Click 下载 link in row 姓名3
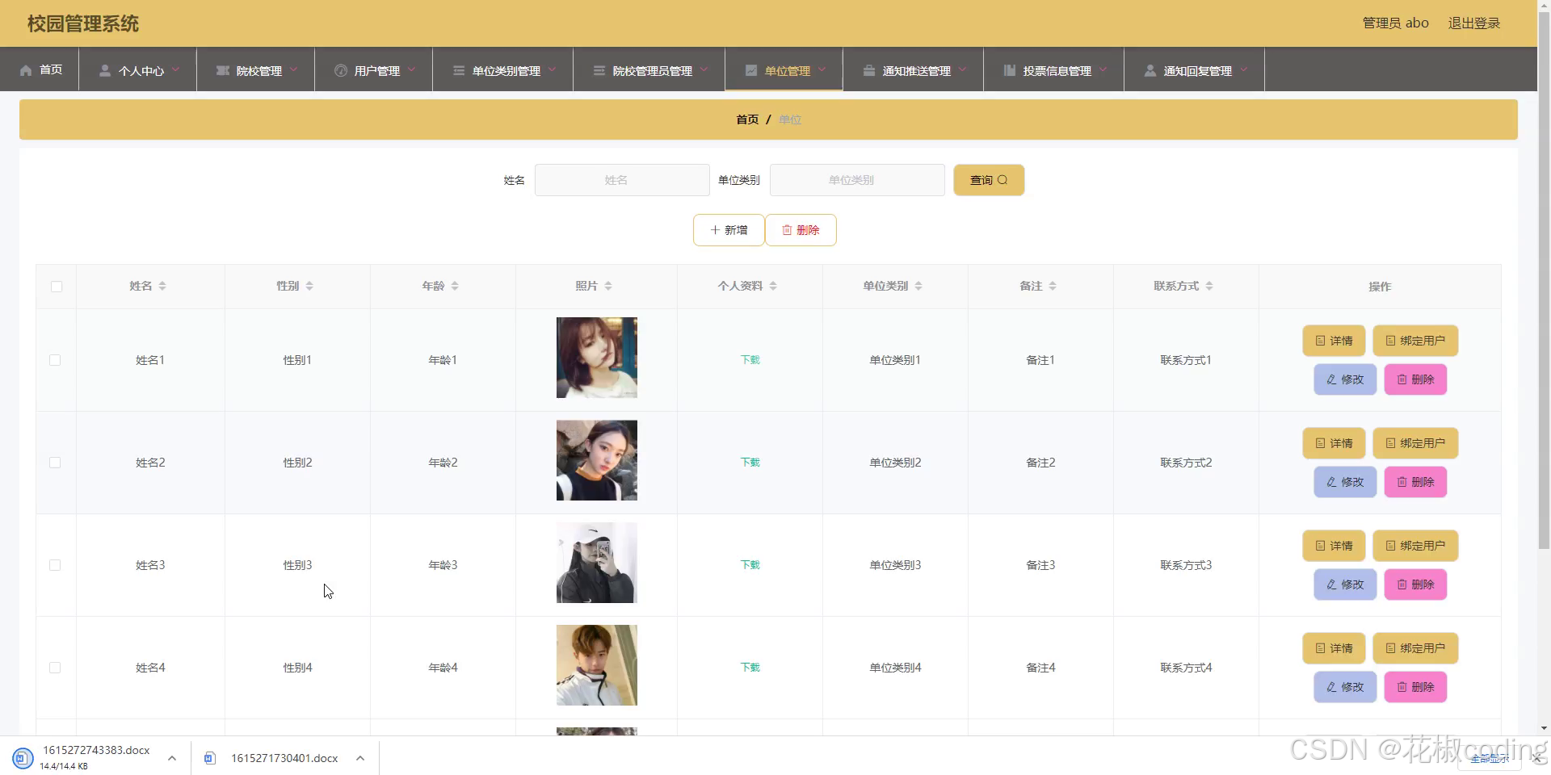 pos(750,565)
